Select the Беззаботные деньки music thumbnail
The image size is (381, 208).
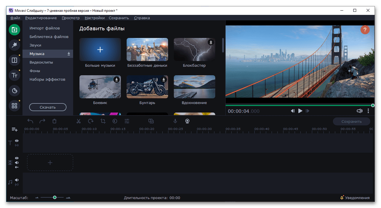point(147,49)
